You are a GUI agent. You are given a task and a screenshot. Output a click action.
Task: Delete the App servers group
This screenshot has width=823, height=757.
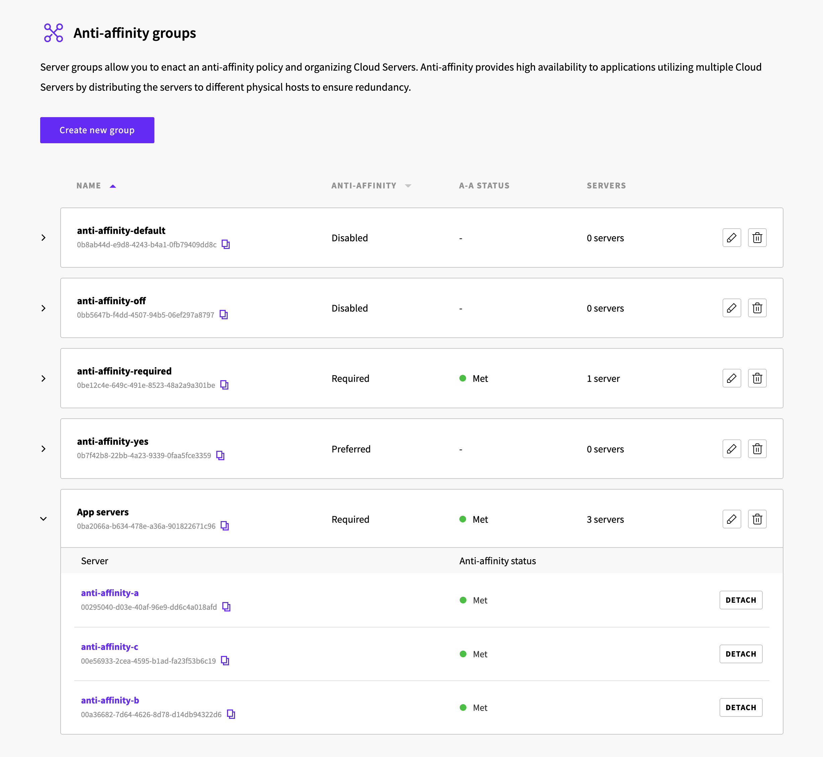click(757, 519)
